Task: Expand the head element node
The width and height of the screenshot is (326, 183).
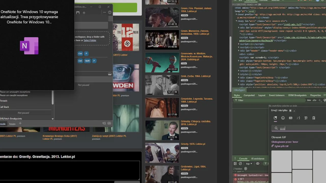Action: [x=236, y=14]
